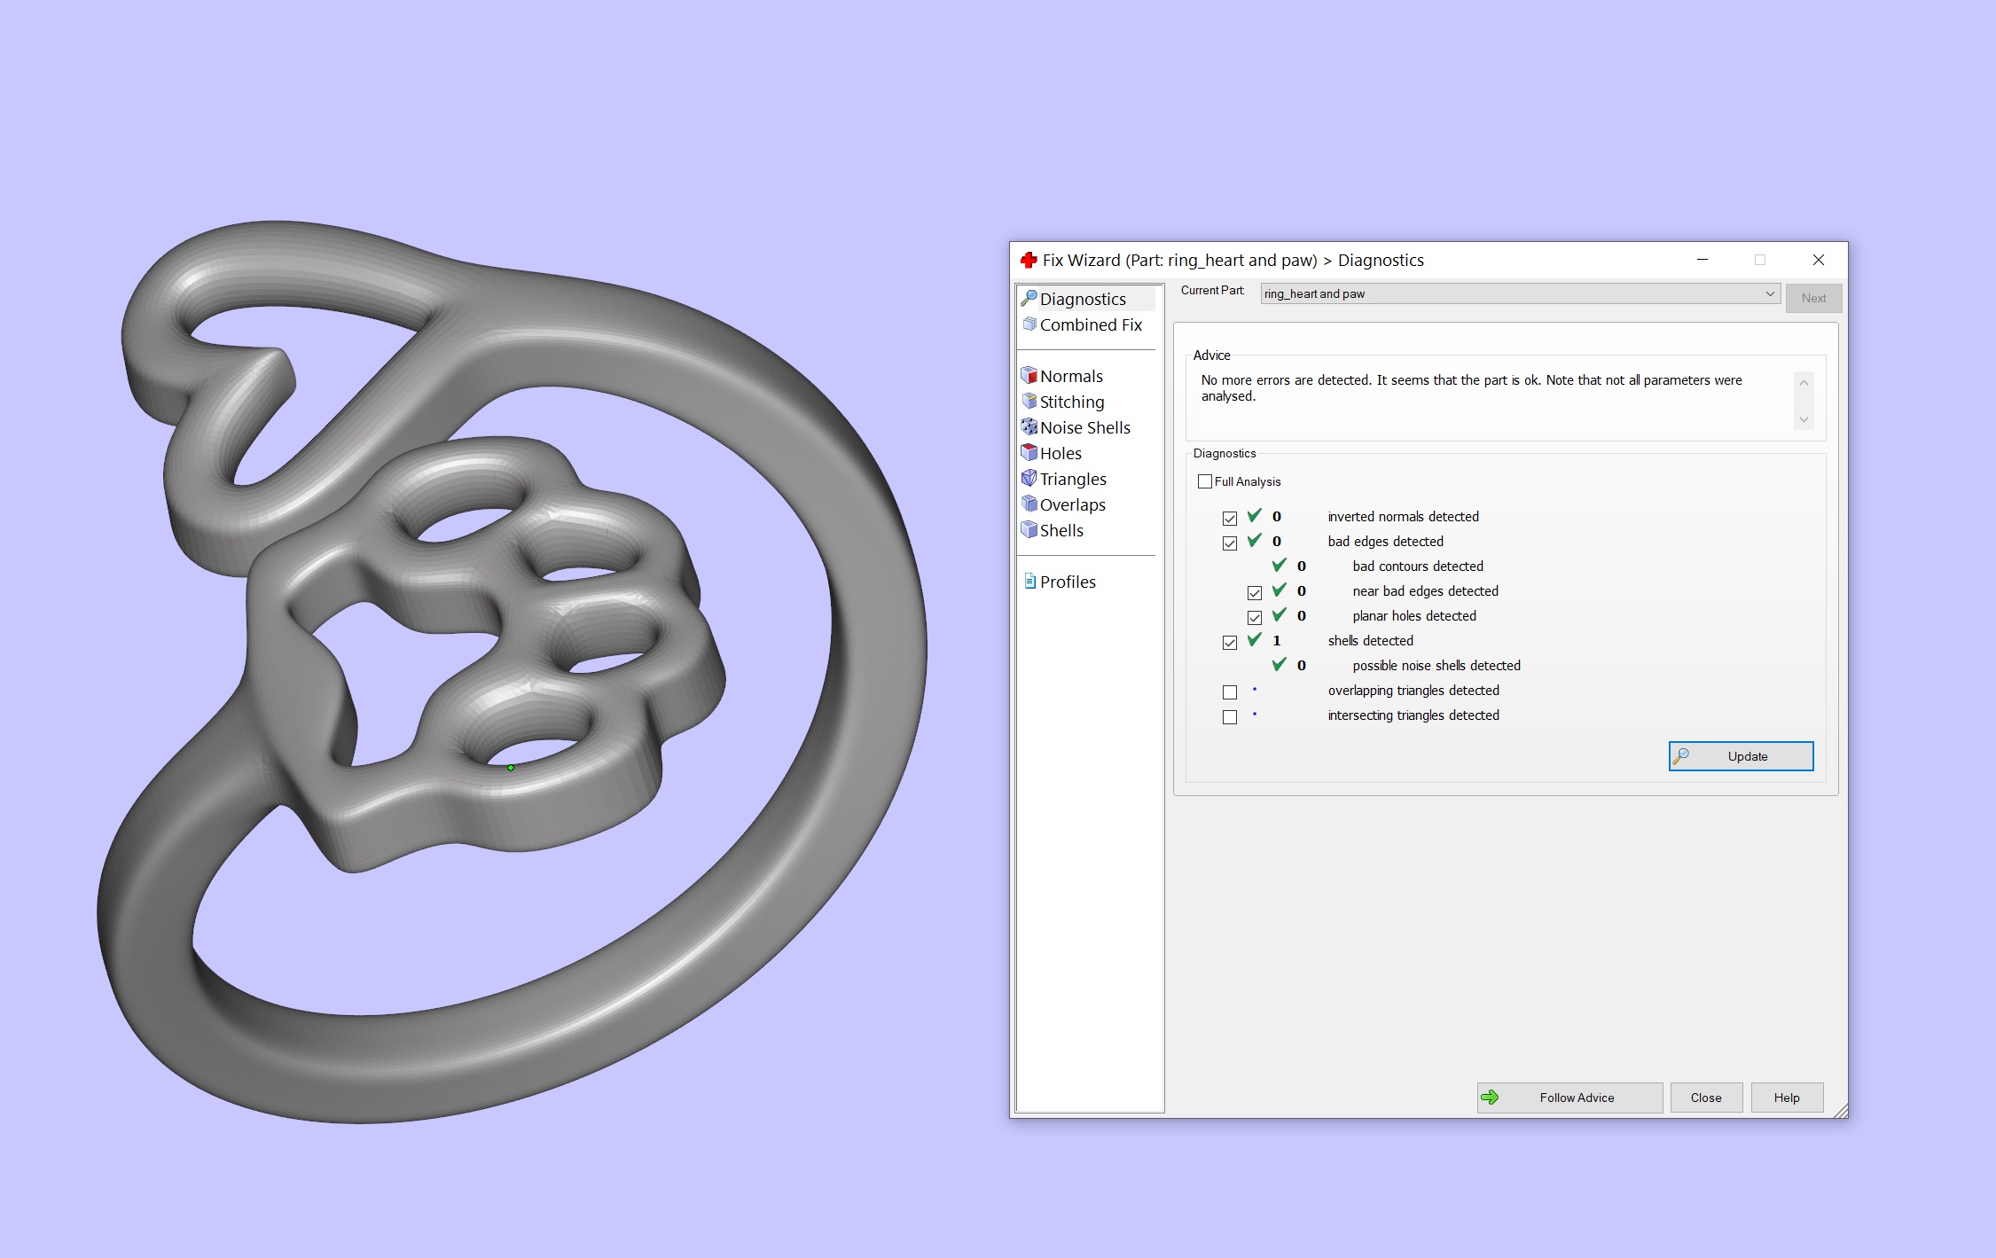The height and width of the screenshot is (1258, 1996).
Task: Enable overlapping triangles detection checkbox
Action: point(1229,692)
